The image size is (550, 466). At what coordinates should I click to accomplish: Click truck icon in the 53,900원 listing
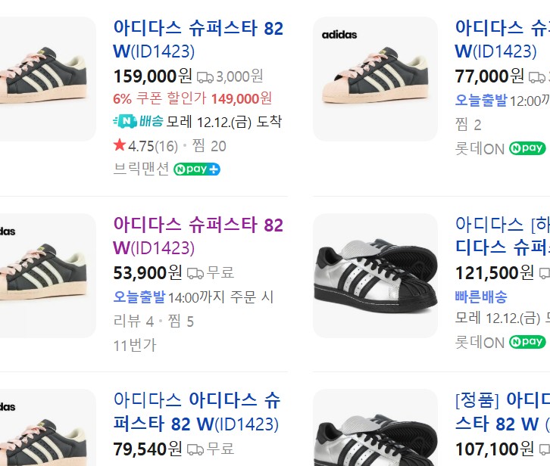195,273
